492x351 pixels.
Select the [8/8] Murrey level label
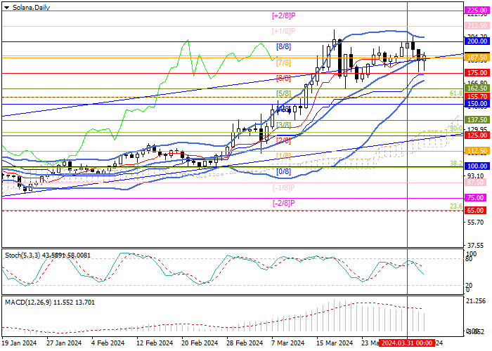[284, 47]
